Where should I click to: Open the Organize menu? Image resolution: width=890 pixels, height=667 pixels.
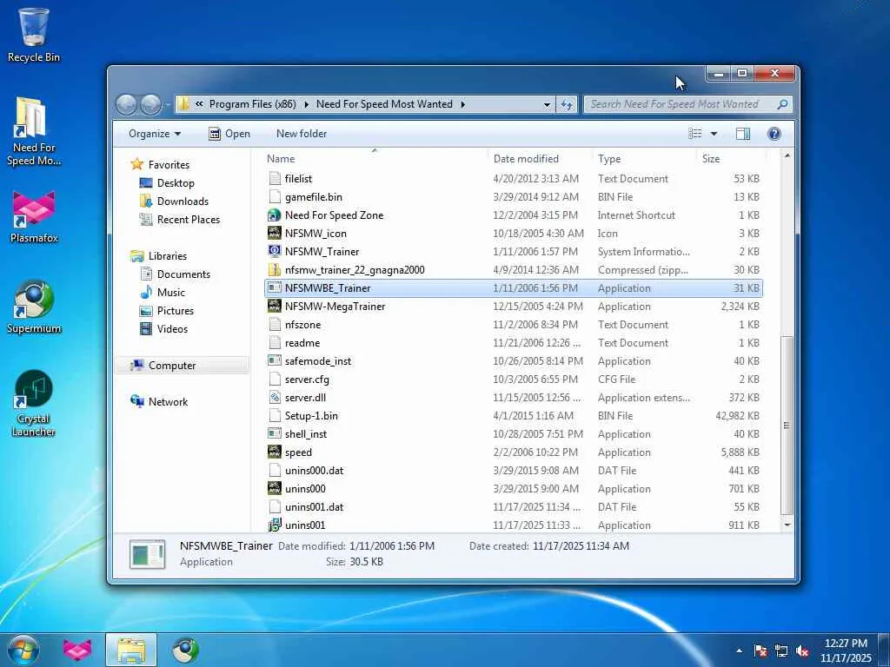(x=155, y=134)
